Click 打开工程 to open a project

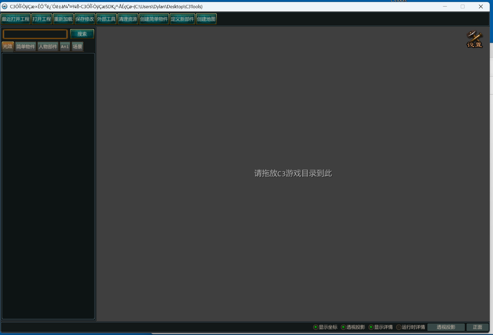click(x=41, y=19)
